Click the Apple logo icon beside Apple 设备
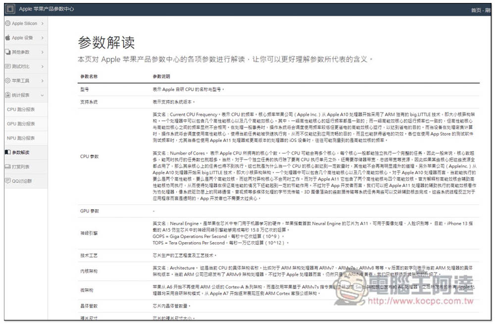Image resolution: width=495 pixels, height=324 pixels. tap(8, 38)
